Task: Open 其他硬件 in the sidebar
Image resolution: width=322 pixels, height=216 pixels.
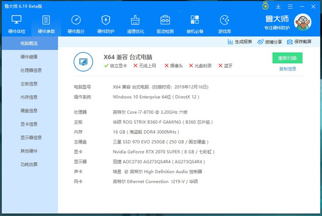Action: coord(30,151)
